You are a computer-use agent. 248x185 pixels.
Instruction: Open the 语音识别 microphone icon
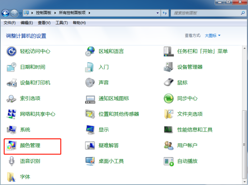pos(12,161)
